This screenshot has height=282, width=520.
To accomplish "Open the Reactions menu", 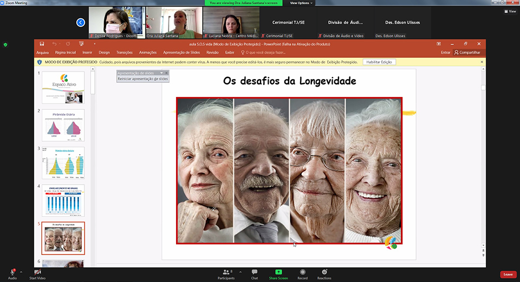I will [324, 272].
